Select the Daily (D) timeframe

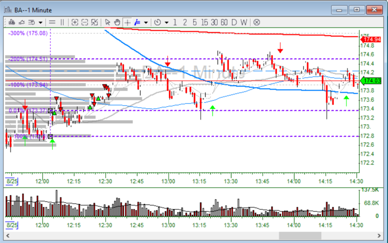click(234, 22)
